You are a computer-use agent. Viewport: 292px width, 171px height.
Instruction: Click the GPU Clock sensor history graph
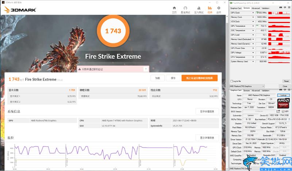279,13
